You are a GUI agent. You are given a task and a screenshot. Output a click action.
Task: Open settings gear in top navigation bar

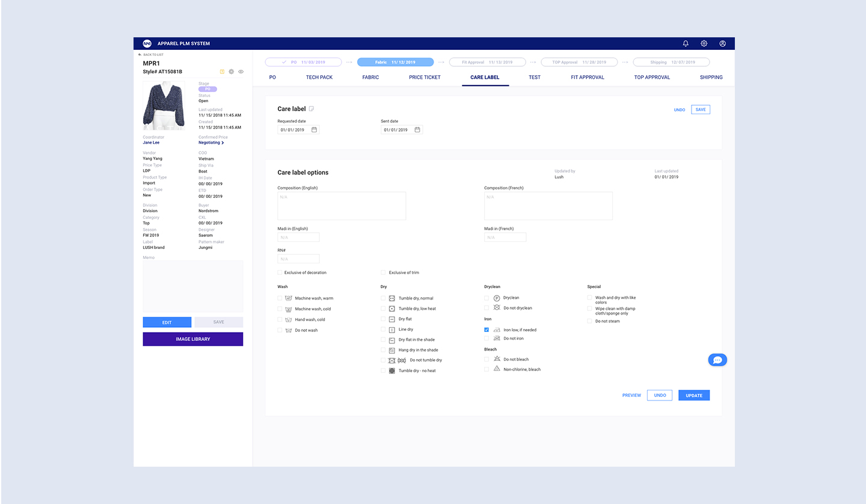point(704,43)
